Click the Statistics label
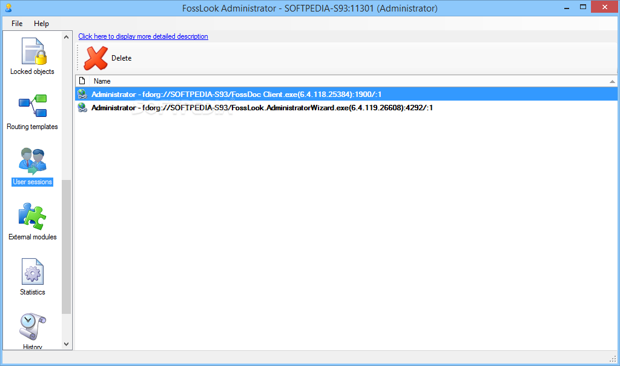Screen dimensions: 620x366 pyautogui.click(x=33, y=292)
